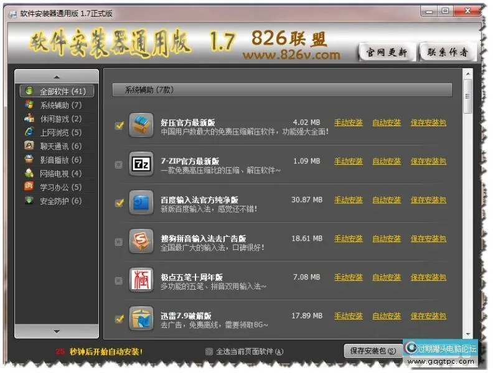Uncheck the 百度输入法官方纯净版 checkbox
This screenshot has width=493, height=373.
[x=119, y=203]
